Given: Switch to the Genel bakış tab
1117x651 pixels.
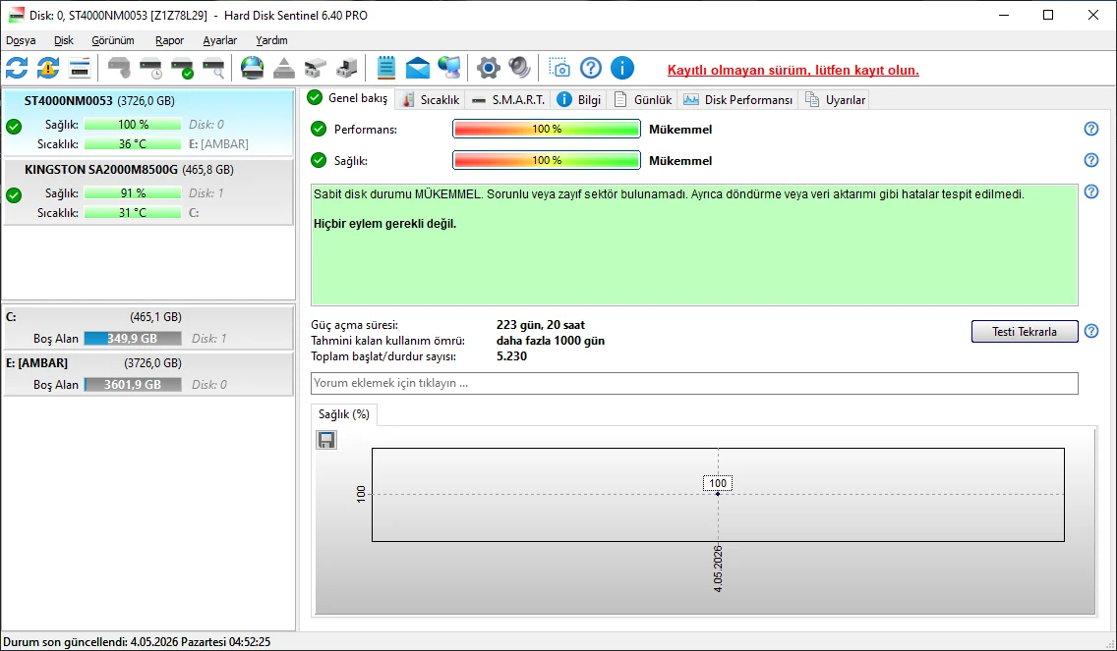Looking at the screenshot, I should click(x=348, y=98).
